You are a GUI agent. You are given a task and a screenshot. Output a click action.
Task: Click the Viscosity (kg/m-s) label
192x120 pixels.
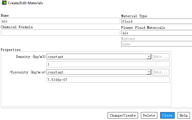click(28, 72)
